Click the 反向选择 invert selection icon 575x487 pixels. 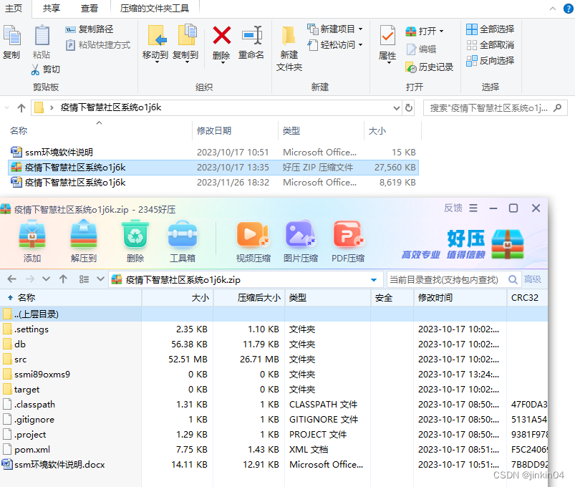(x=495, y=61)
